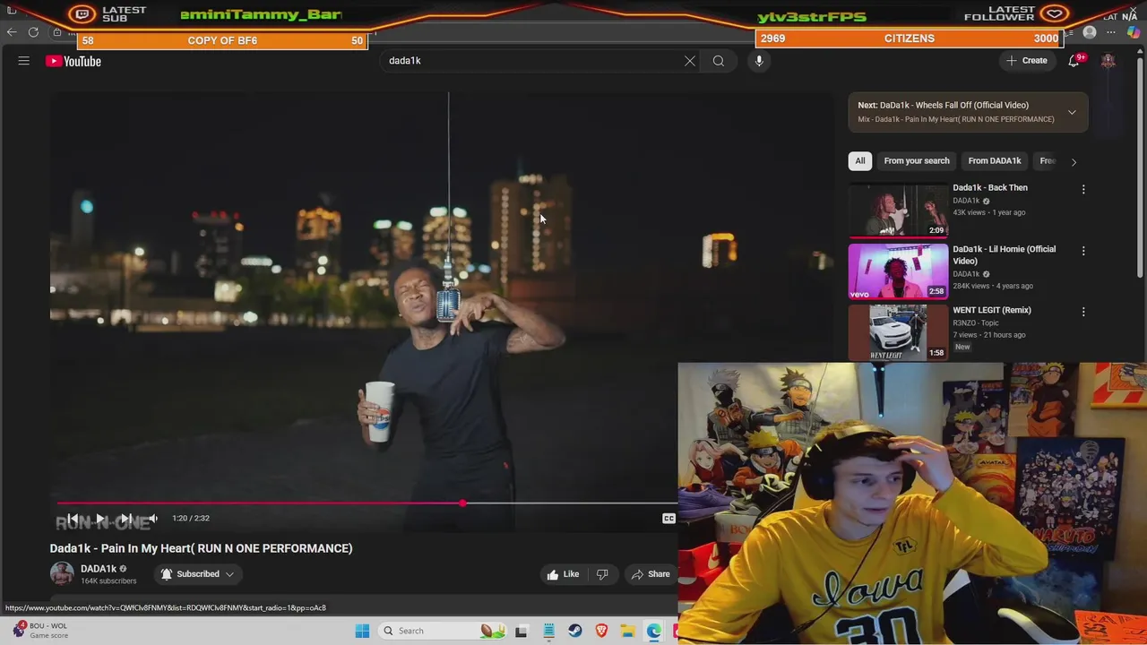
Task: Open the BOU - WOL game score widget
Action: click(x=40, y=631)
